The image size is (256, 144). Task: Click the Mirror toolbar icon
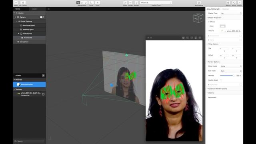click(x=234, y=3)
